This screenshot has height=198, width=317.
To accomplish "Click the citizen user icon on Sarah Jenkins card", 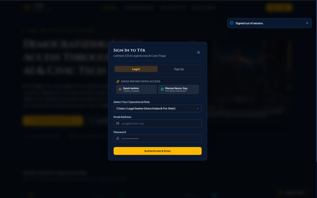I will point(120,89).
